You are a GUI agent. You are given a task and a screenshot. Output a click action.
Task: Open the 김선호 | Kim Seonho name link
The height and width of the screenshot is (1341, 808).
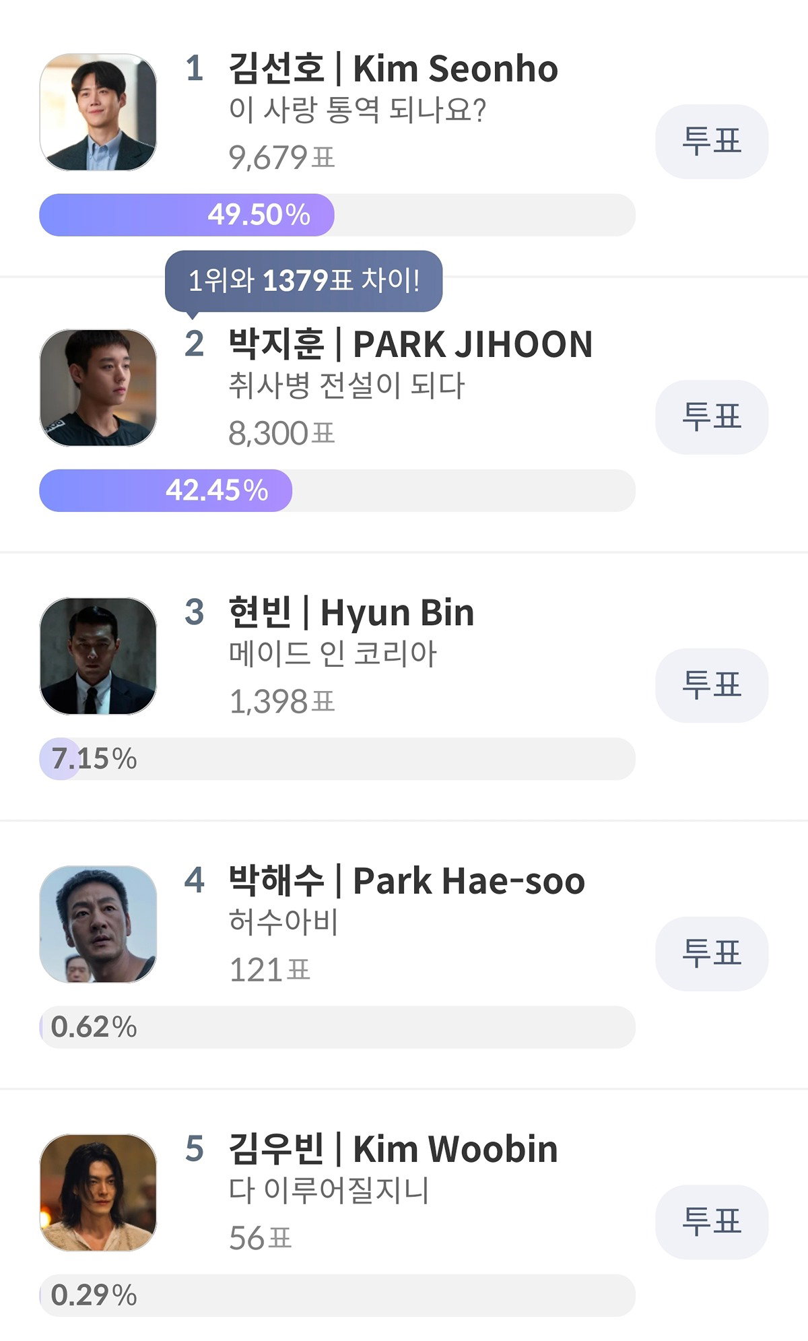393,69
